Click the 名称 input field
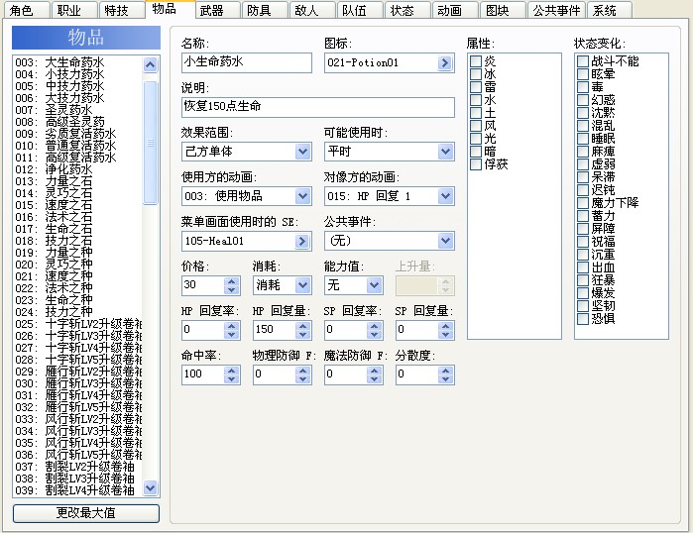 (247, 62)
